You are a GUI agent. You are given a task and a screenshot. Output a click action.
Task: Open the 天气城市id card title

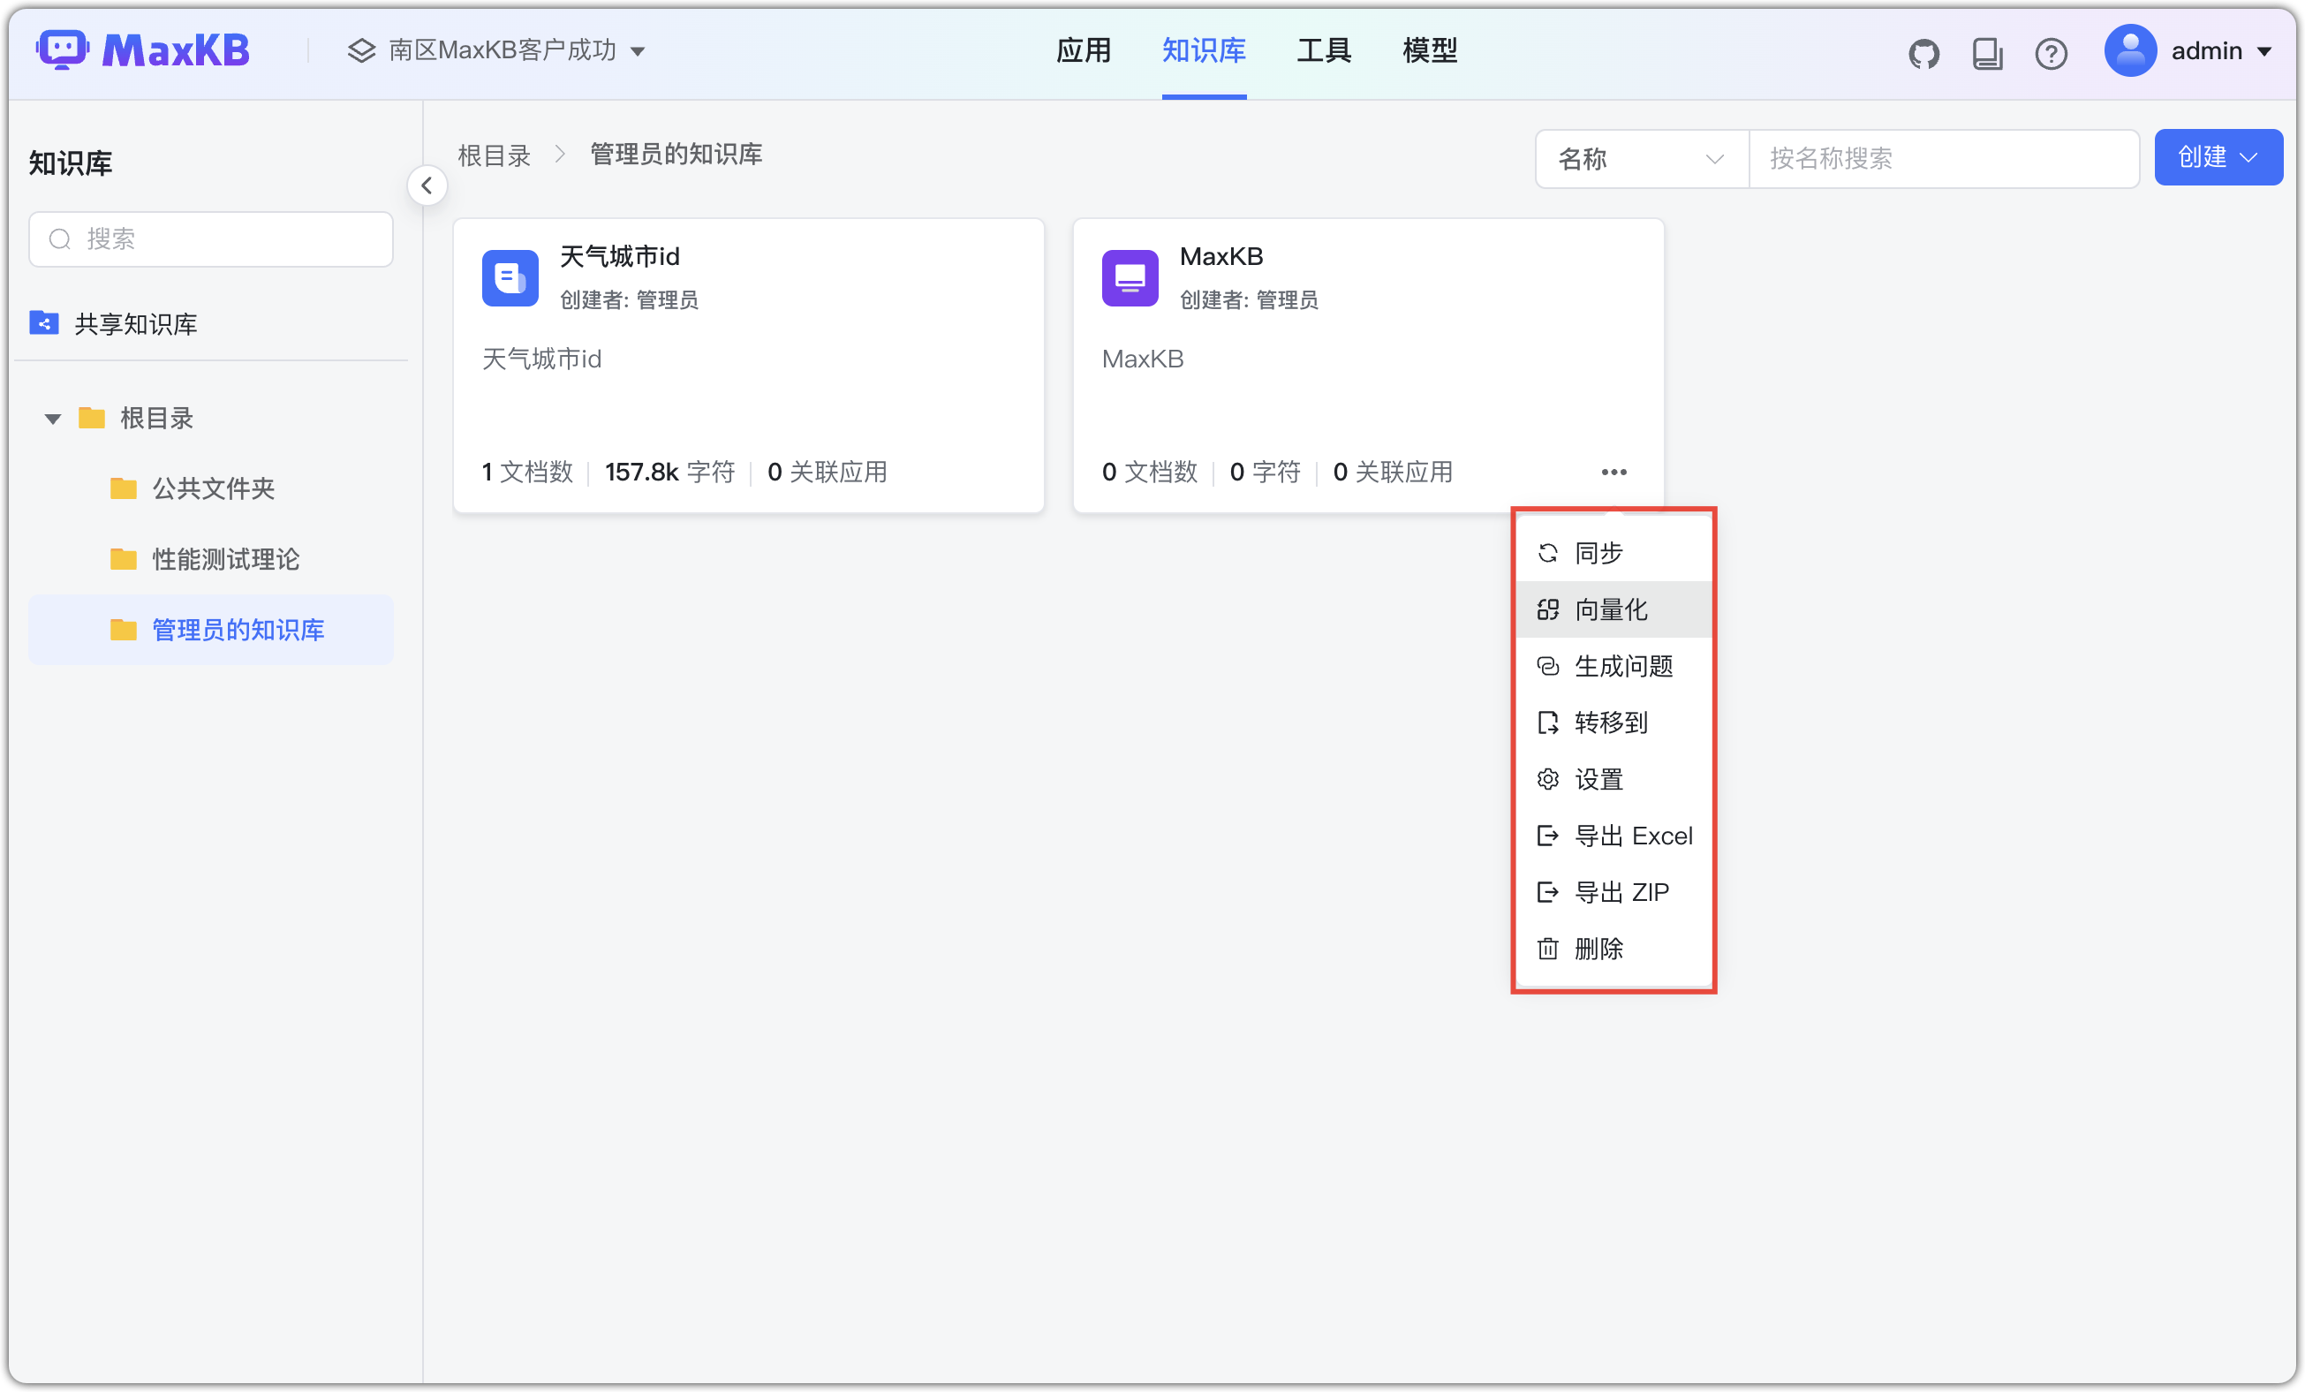click(x=619, y=255)
